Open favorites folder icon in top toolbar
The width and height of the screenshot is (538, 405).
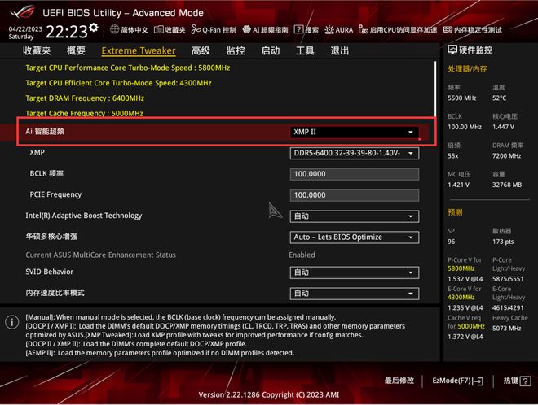158,29
